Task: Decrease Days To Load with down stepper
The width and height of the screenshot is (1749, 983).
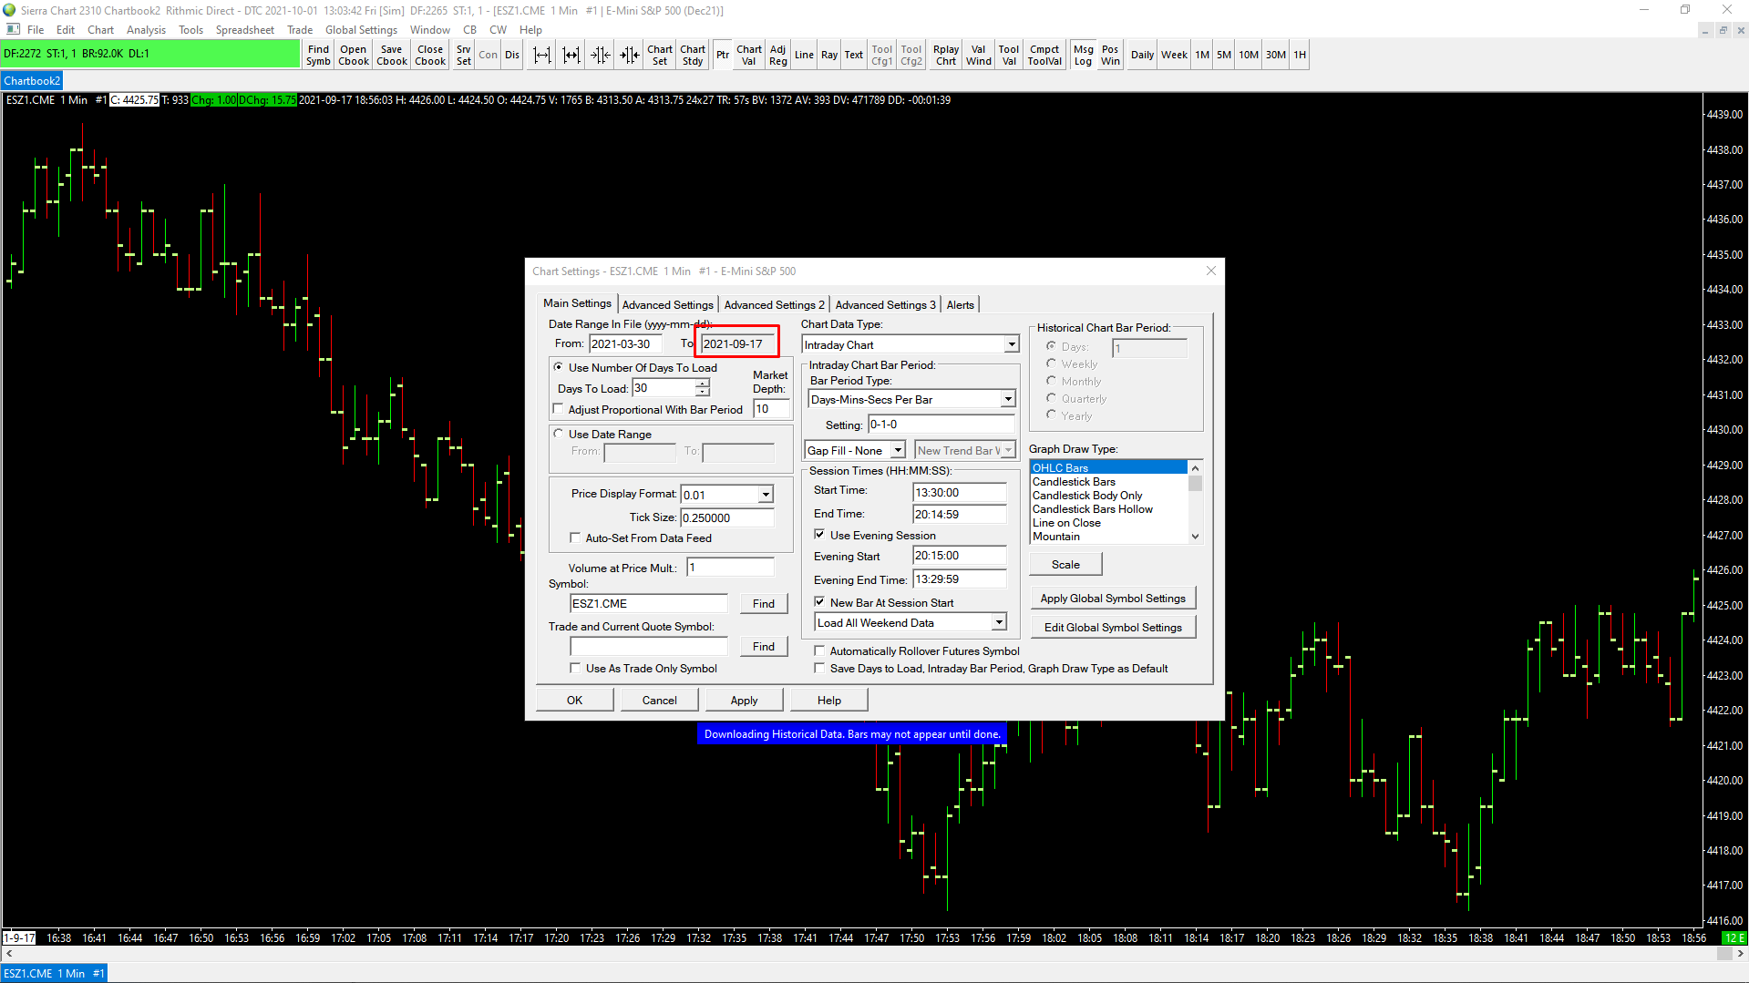Action: [702, 393]
